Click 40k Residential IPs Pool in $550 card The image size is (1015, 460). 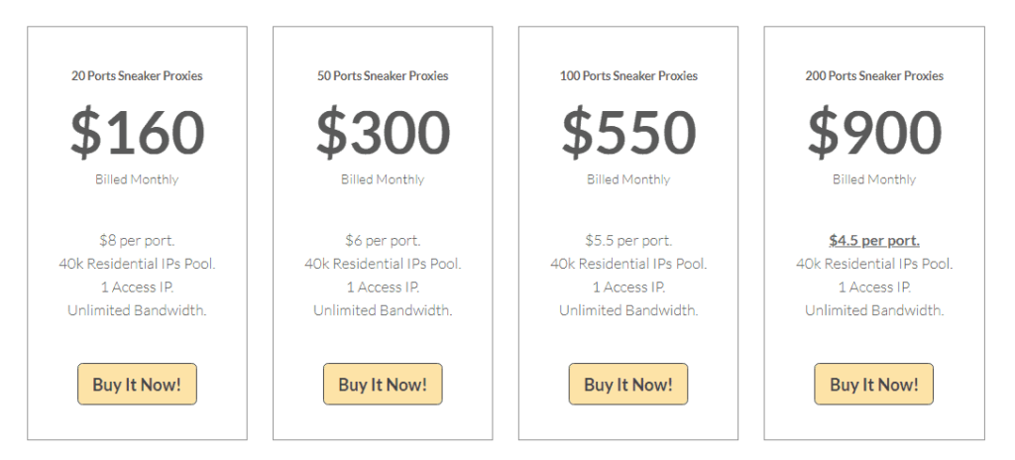pos(627,264)
